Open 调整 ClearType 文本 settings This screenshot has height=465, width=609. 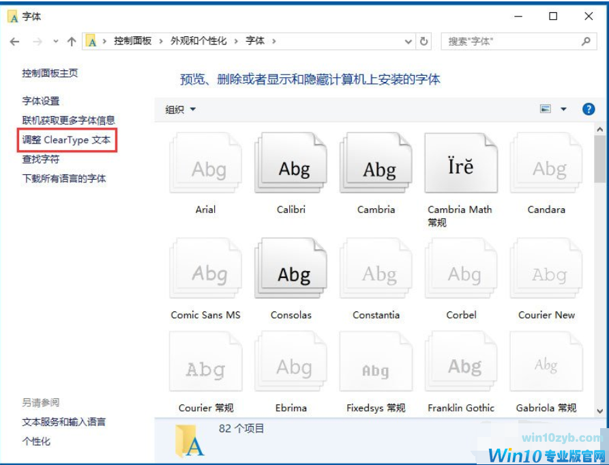(x=65, y=139)
